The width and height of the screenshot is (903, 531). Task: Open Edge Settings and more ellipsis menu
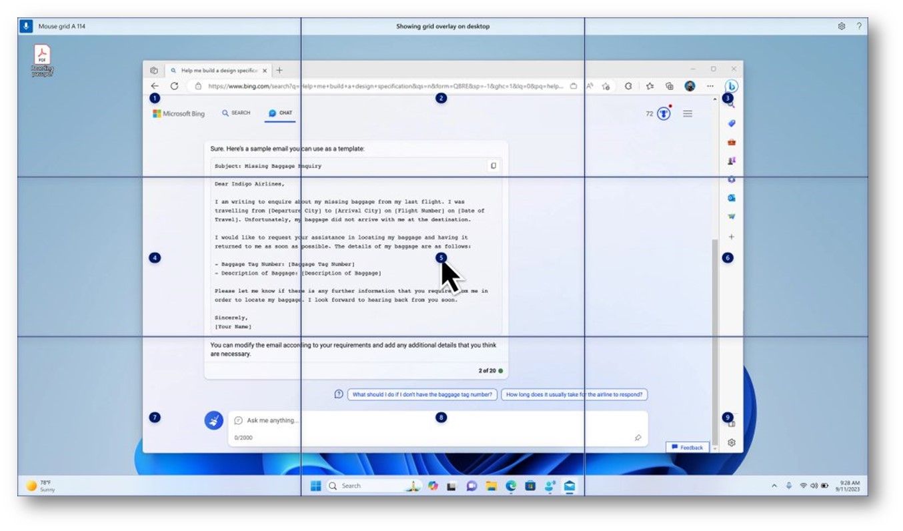(710, 86)
